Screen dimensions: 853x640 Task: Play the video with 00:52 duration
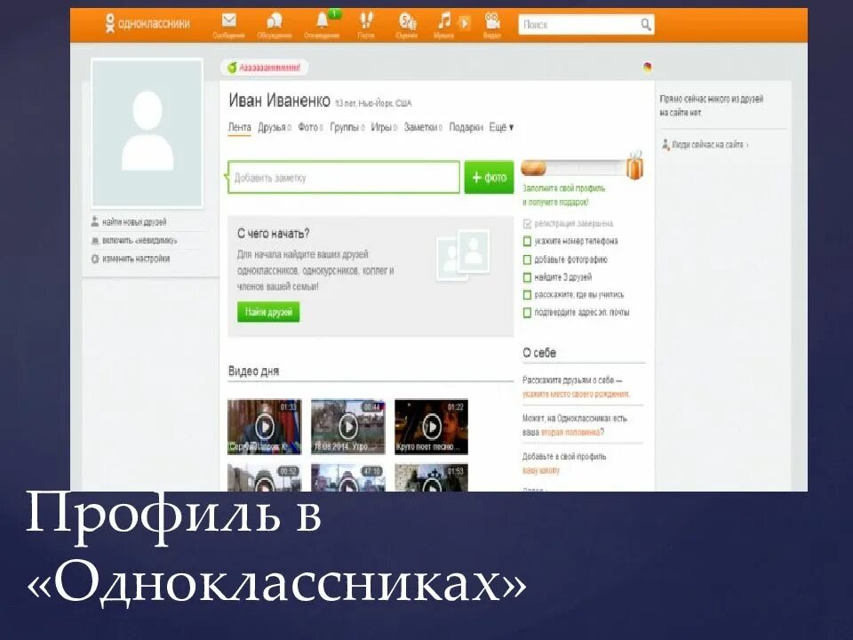point(265,478)
